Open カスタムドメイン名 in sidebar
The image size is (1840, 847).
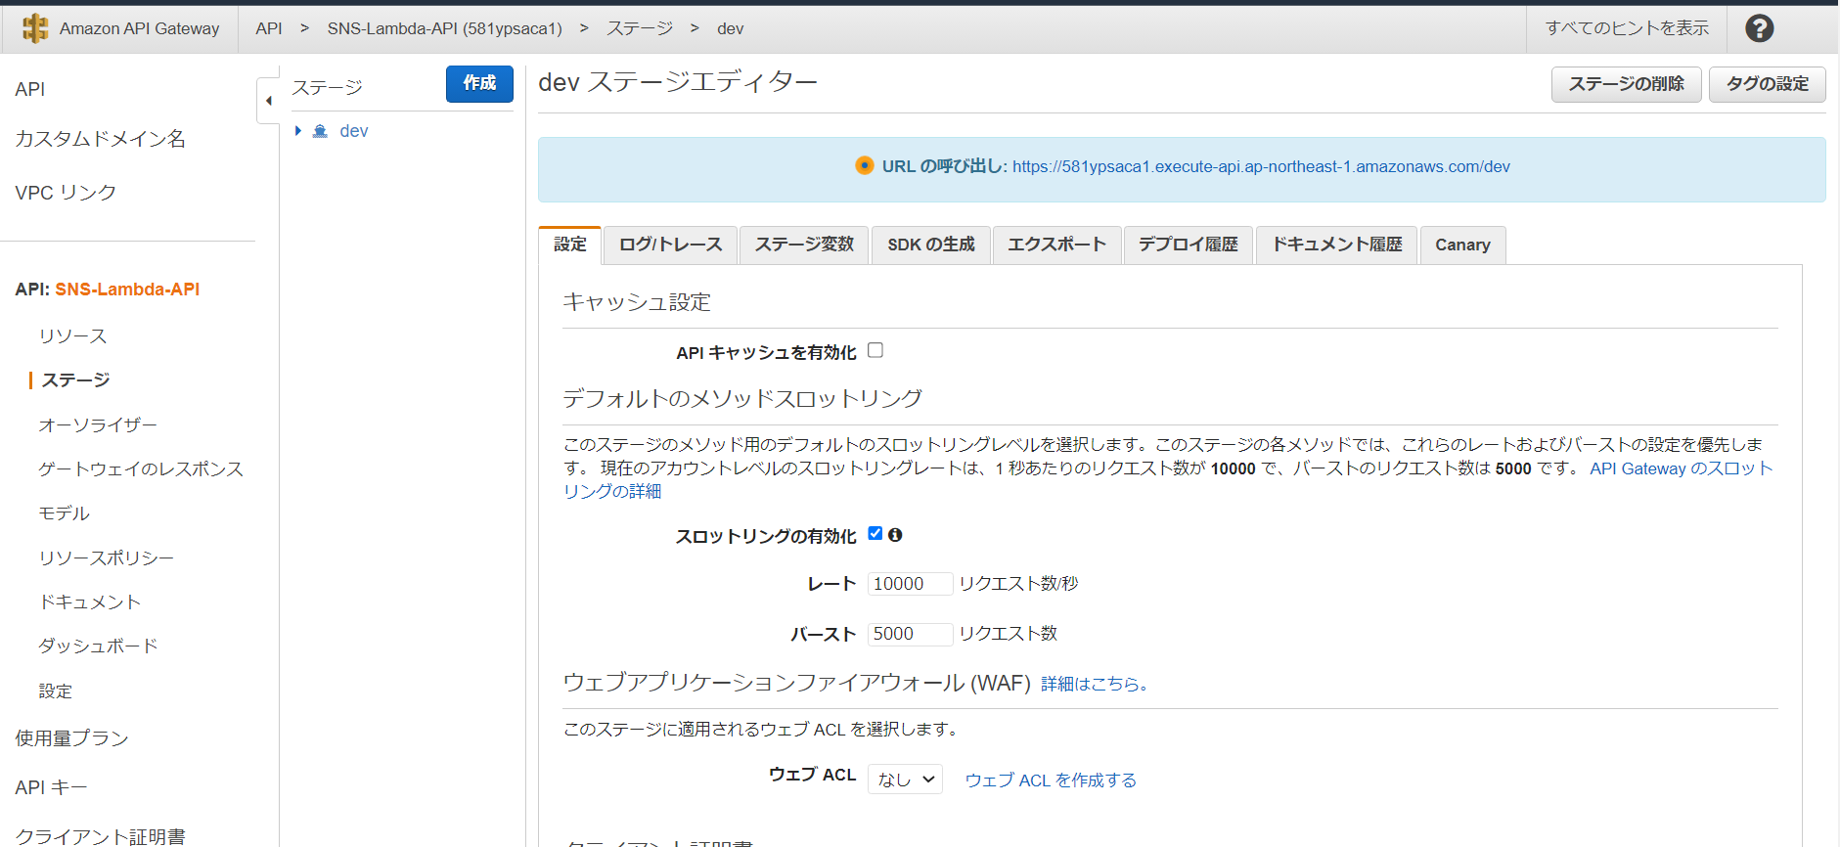click(100, 139)
